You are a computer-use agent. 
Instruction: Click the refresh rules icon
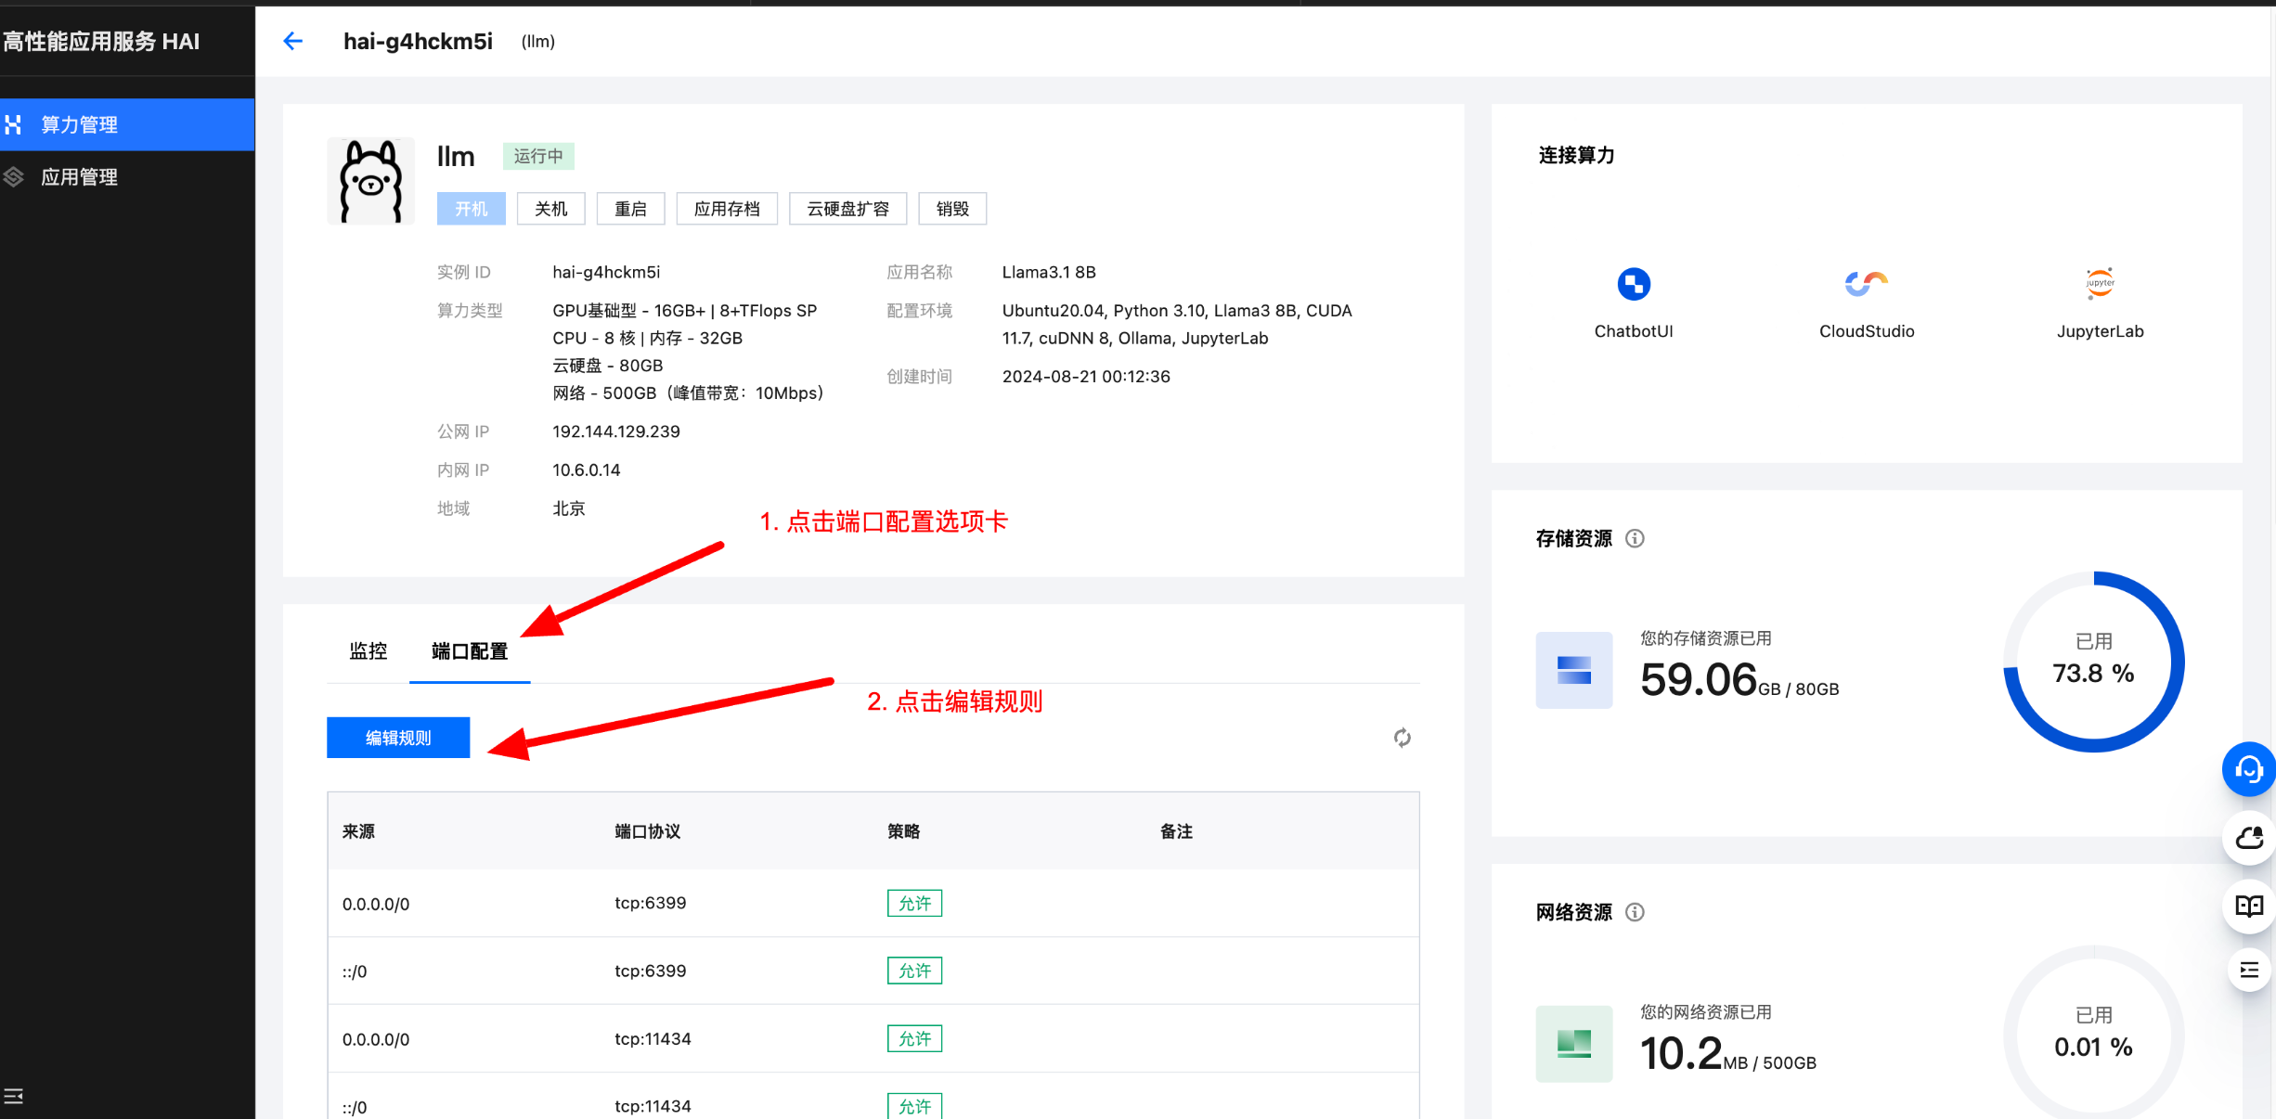pos(1402,738)
